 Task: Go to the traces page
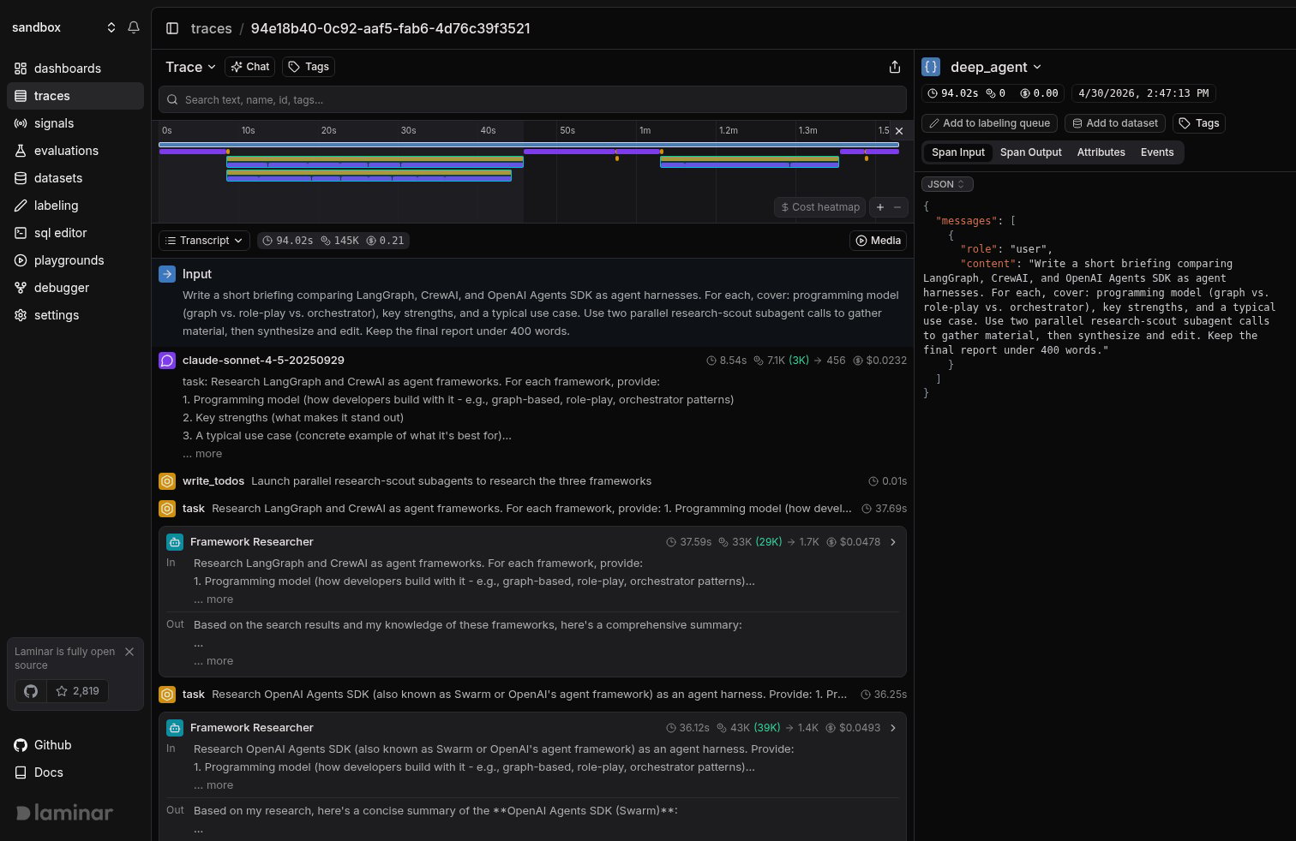click(x=75, y=96)
